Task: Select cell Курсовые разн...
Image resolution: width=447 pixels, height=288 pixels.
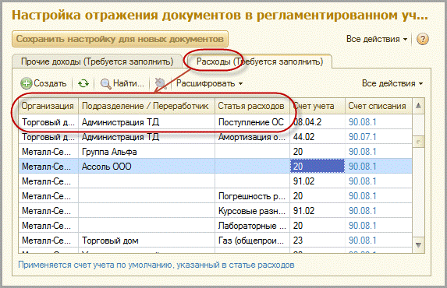Action: point(252,211)
